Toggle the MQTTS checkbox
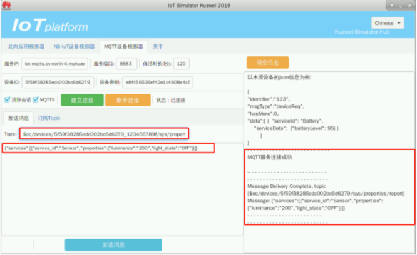 click(35, 100)
